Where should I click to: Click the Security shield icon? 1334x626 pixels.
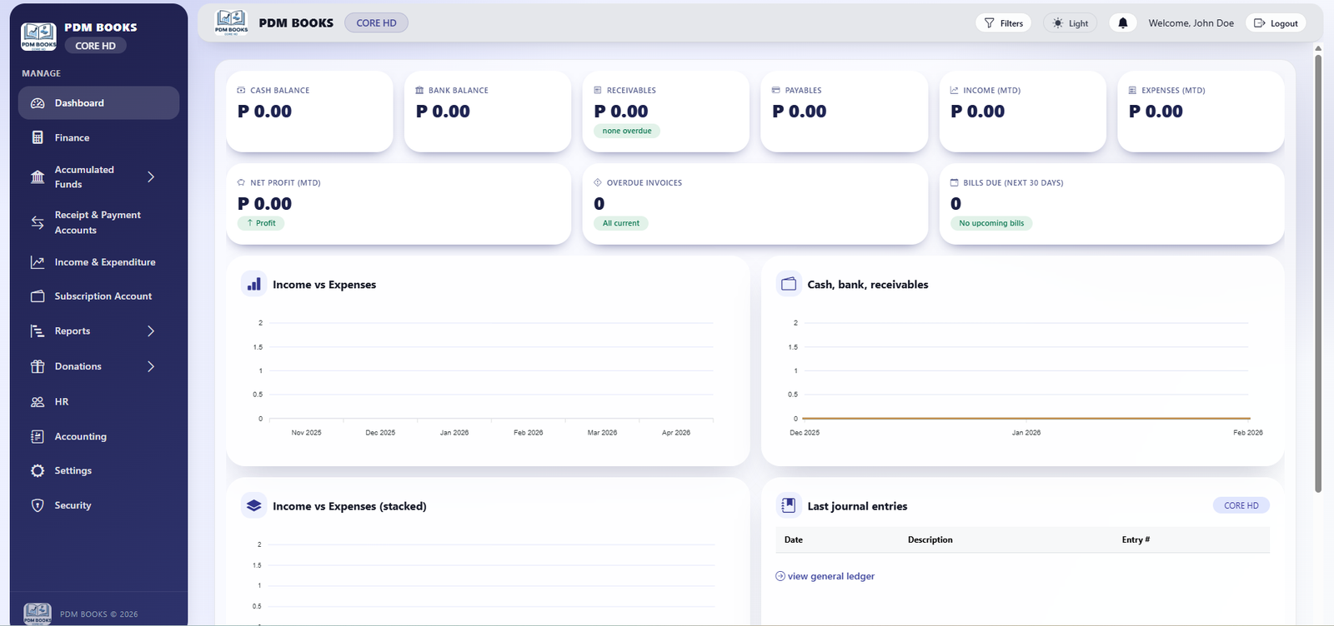(x=38, y=505)
